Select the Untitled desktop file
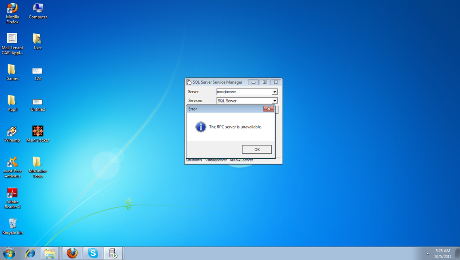Screen dimensions: 460x260 38,105
